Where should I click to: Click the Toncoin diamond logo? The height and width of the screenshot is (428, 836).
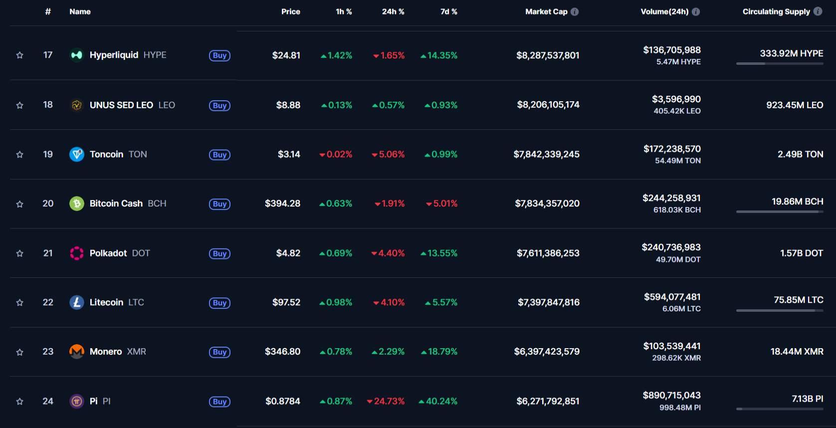77,154
